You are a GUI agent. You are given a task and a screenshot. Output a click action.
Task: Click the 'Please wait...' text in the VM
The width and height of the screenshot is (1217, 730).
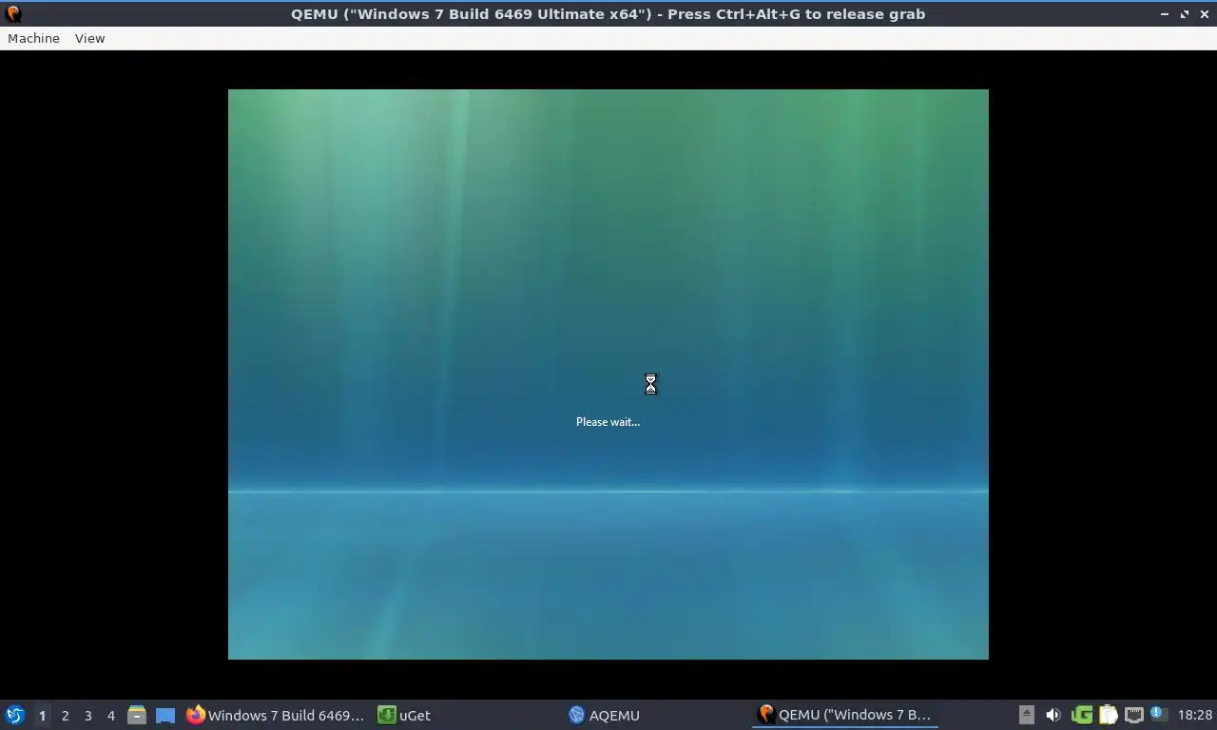(x=608, y=422)
